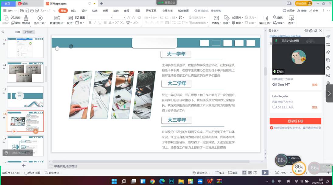Select slide 12 thumbnail in slide panel
The height and width of the screenshot is (185, 333).
25,97
